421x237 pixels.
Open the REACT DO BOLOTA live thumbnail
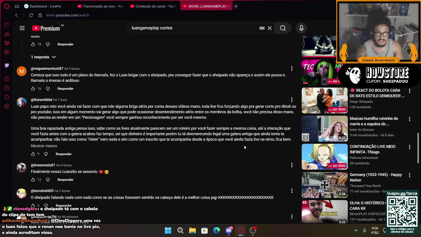325,100
